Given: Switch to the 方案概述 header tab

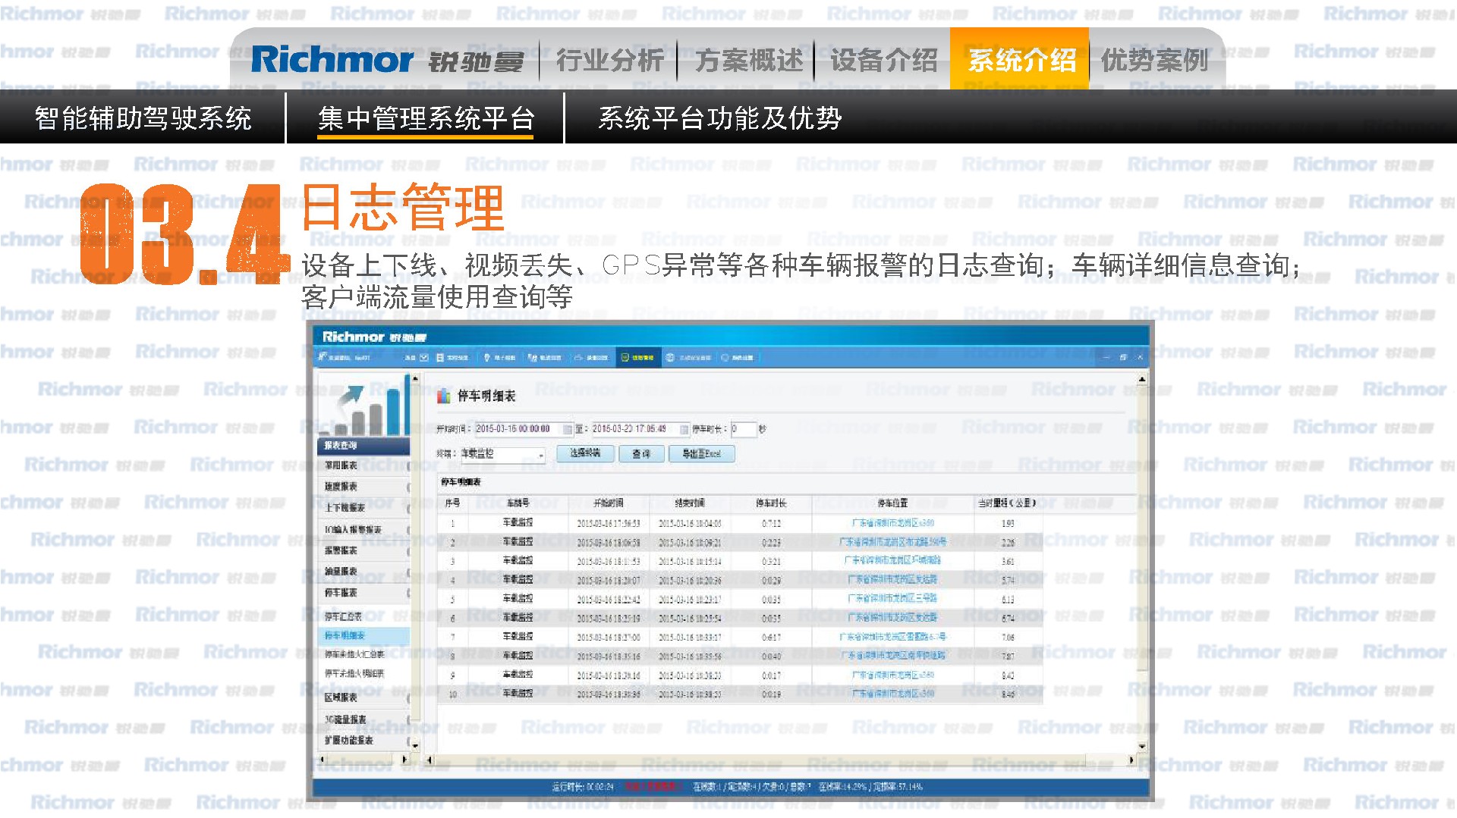Looking at the screenshot, I should tap(748, 60).
